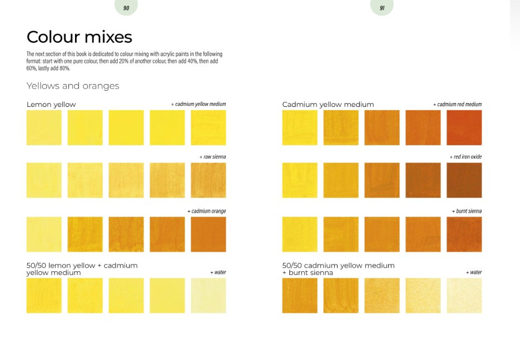The width and height of the screenshot is (520, 353).
Task: Select the first swatch under 50/50 cadmium yellow medium + burnt sienna
Action: click(x=300, y=296)
